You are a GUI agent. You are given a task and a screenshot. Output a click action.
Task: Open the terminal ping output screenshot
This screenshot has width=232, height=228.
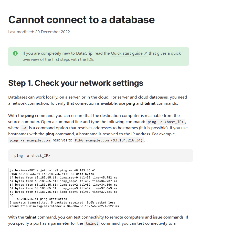pos(65,188)
